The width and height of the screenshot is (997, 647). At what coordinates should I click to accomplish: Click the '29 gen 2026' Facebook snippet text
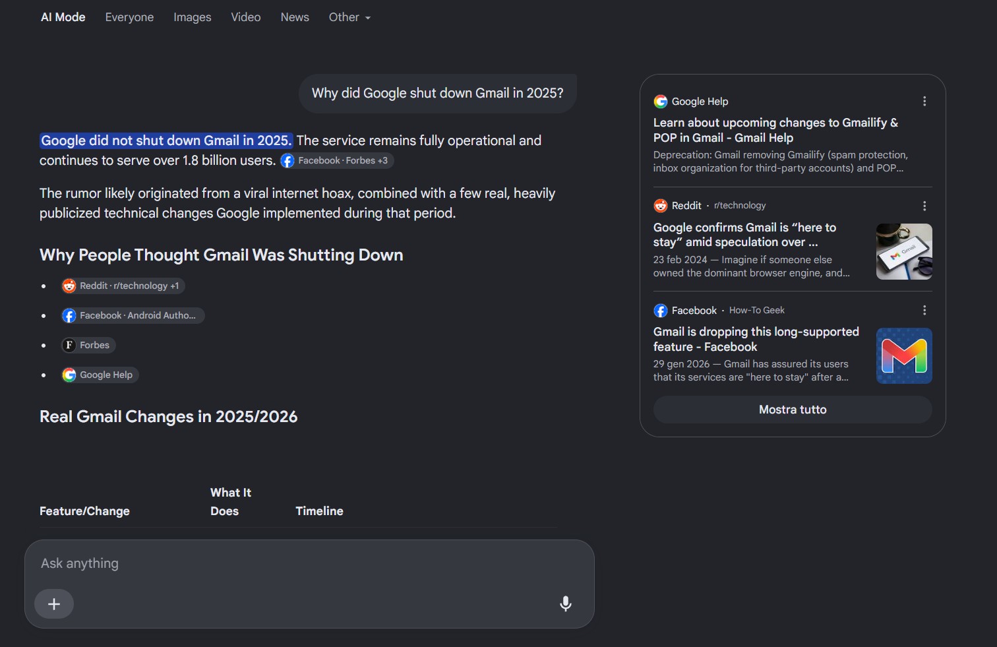tap(751, 371)
